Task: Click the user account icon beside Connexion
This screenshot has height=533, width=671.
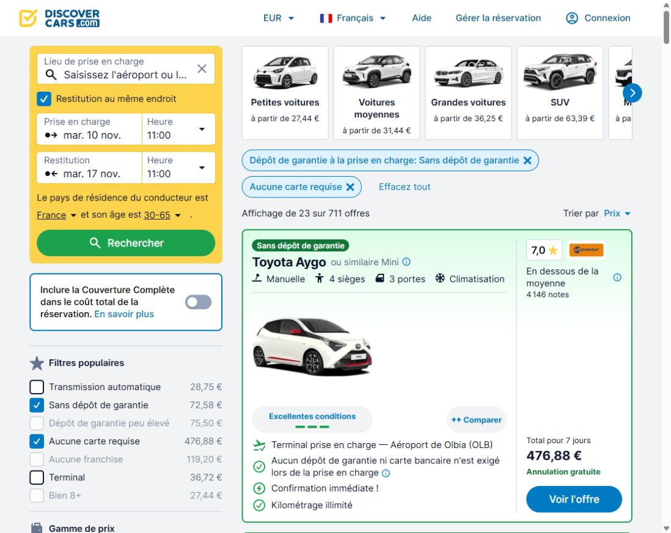Action: tap(572, 18)
